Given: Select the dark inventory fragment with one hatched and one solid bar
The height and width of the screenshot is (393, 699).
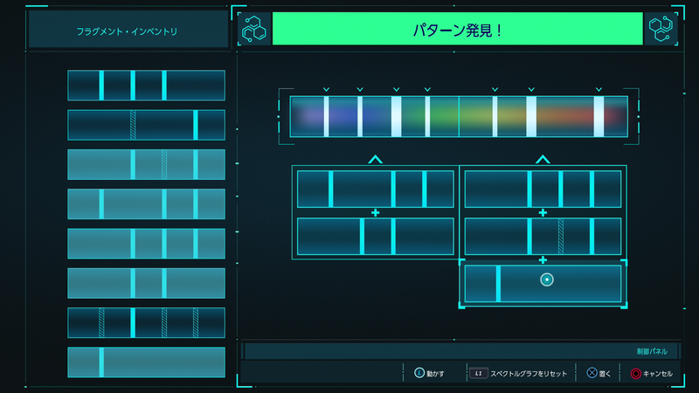Looking at the screenshot, I should click(146, 125).
